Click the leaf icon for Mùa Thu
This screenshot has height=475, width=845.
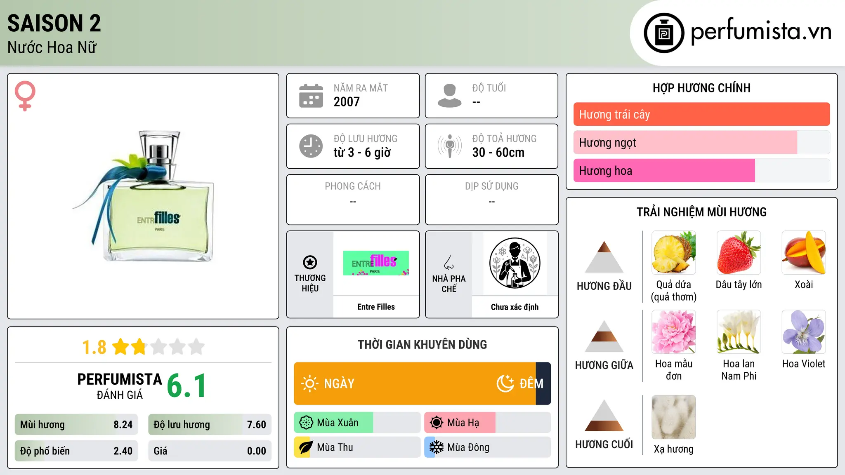(x=306, y=447)
